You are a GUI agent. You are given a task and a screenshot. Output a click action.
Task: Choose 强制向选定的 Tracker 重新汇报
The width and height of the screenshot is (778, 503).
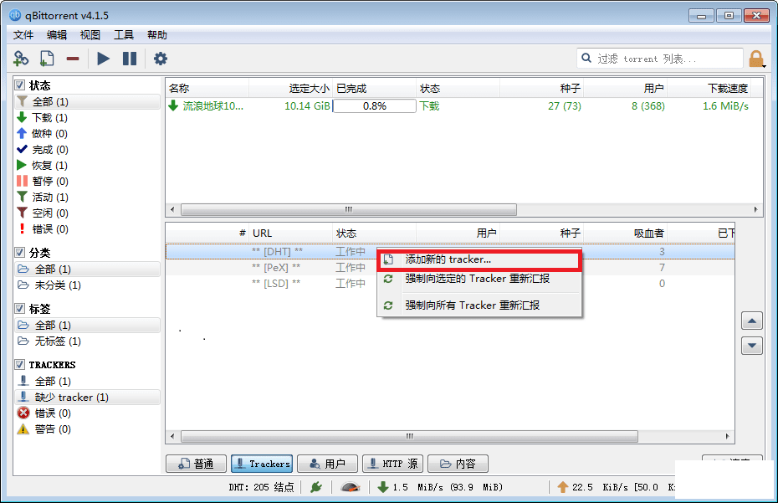point(479,279)
